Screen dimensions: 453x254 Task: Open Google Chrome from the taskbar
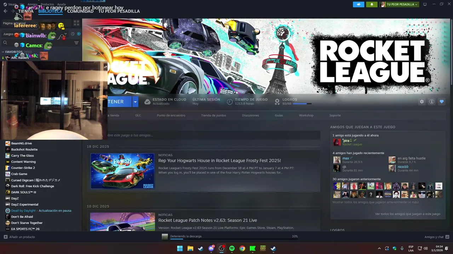(x=242, y=248)
